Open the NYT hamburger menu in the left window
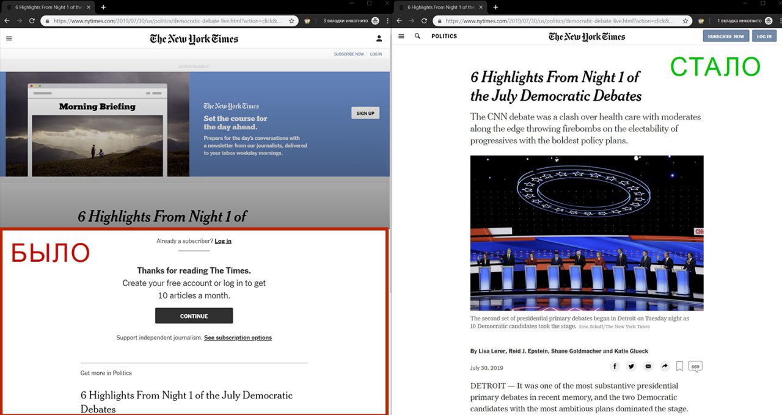 click(x=9, y=38)
